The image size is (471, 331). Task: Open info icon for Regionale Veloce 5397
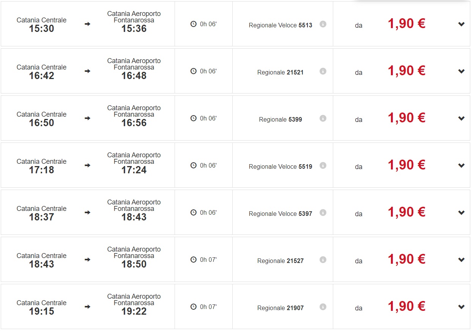[323, 212]
